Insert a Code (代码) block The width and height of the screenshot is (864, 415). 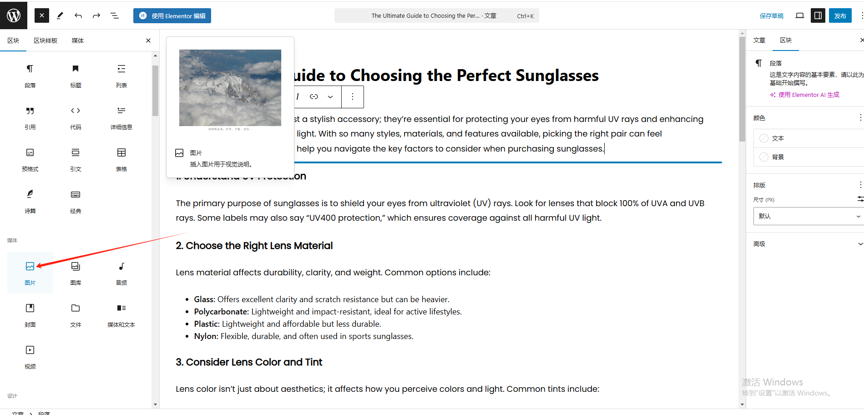tap(76, 116)
